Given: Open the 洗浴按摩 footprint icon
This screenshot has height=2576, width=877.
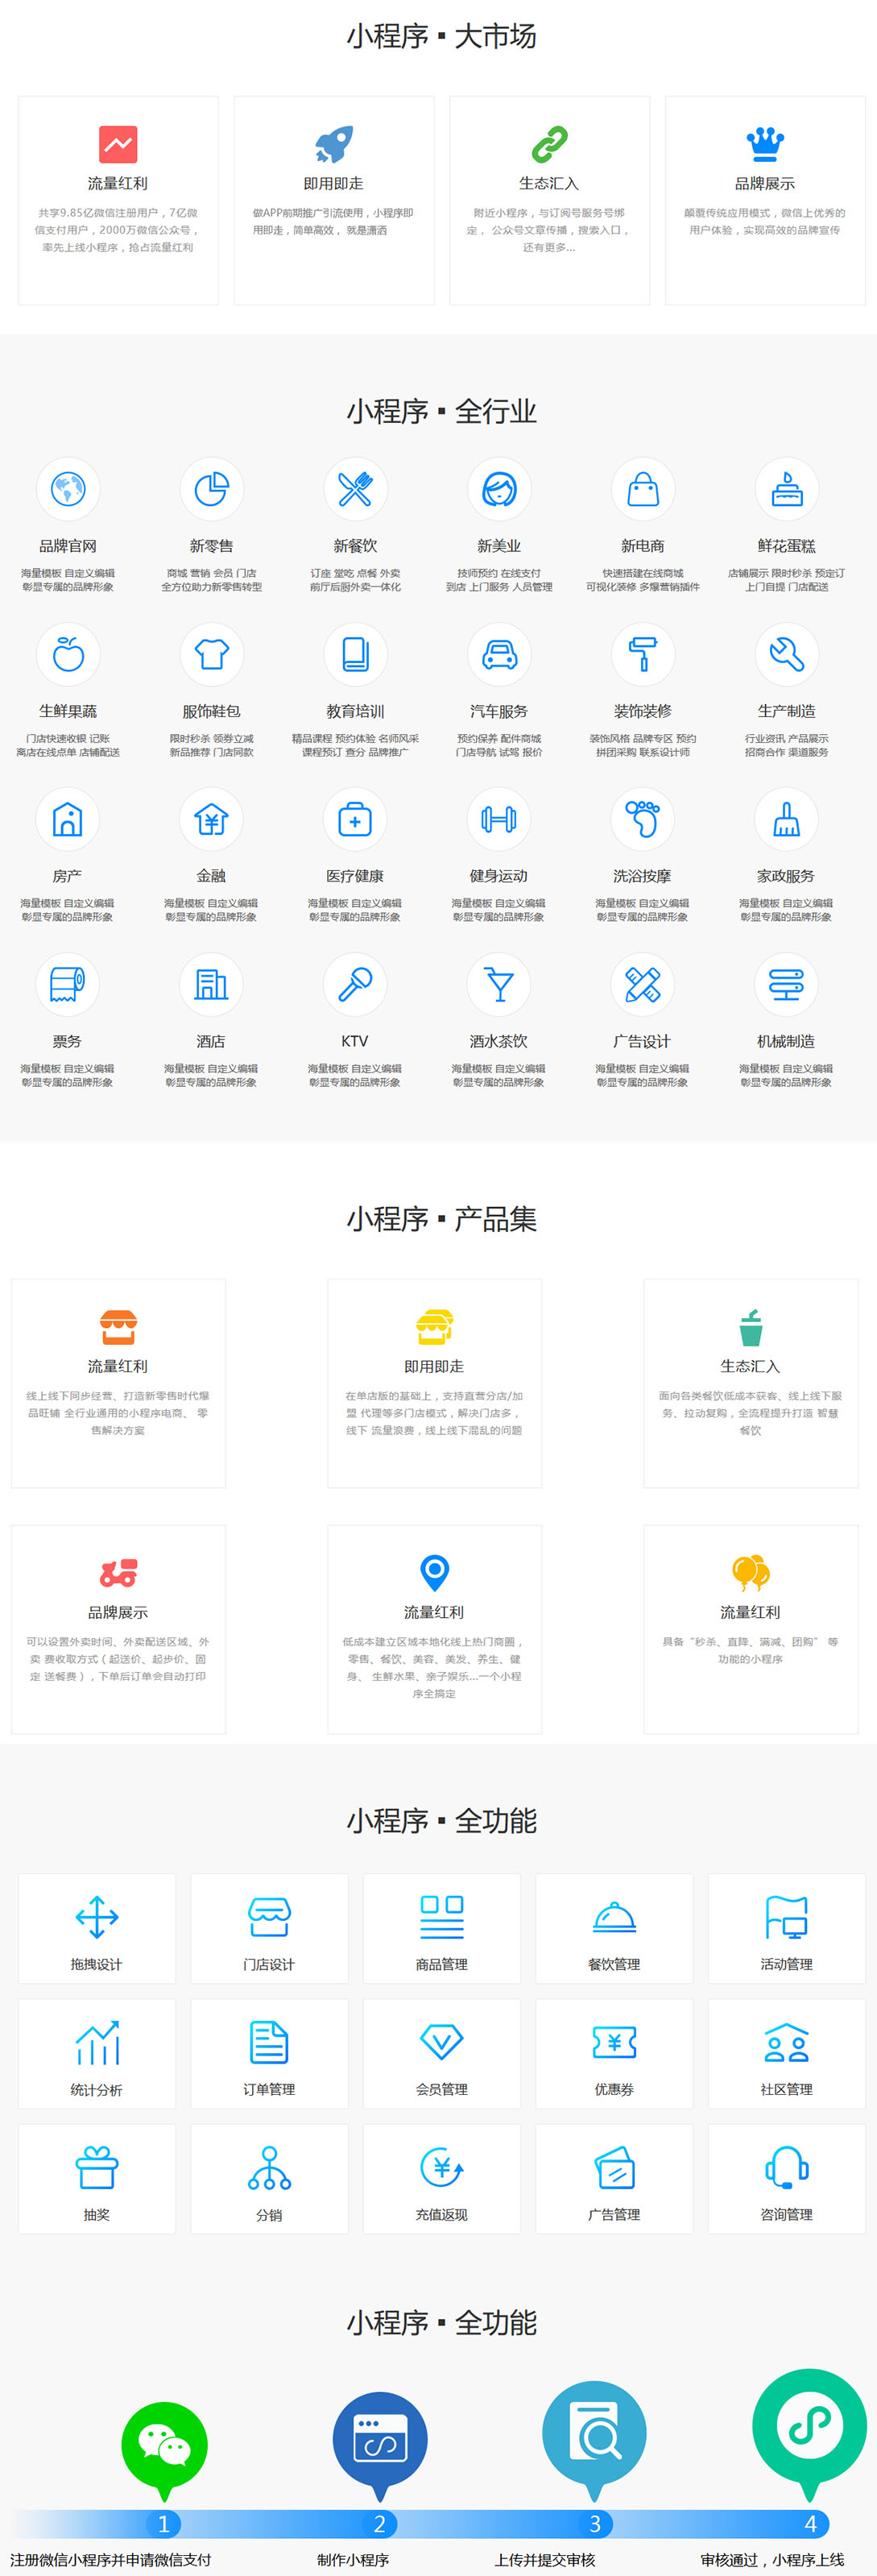Looking at the screenshot, I should tap(642, 819).
